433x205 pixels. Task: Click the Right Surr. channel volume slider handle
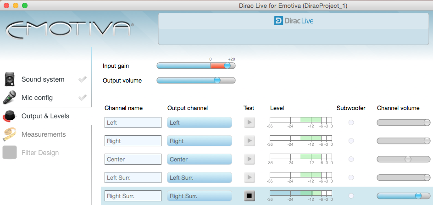[x=418, y=196]
